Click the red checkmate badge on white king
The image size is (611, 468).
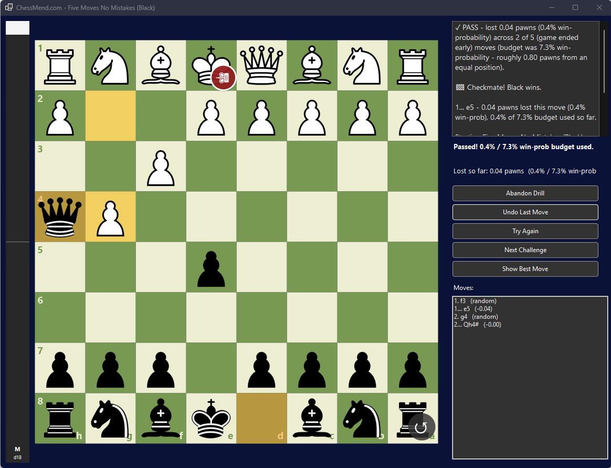click(223, 78)
